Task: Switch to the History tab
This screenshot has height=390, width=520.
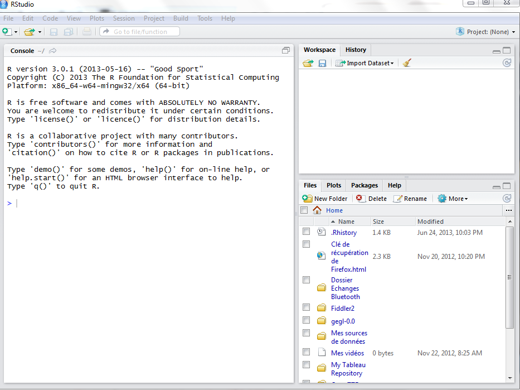Action: tap(356, 50)
